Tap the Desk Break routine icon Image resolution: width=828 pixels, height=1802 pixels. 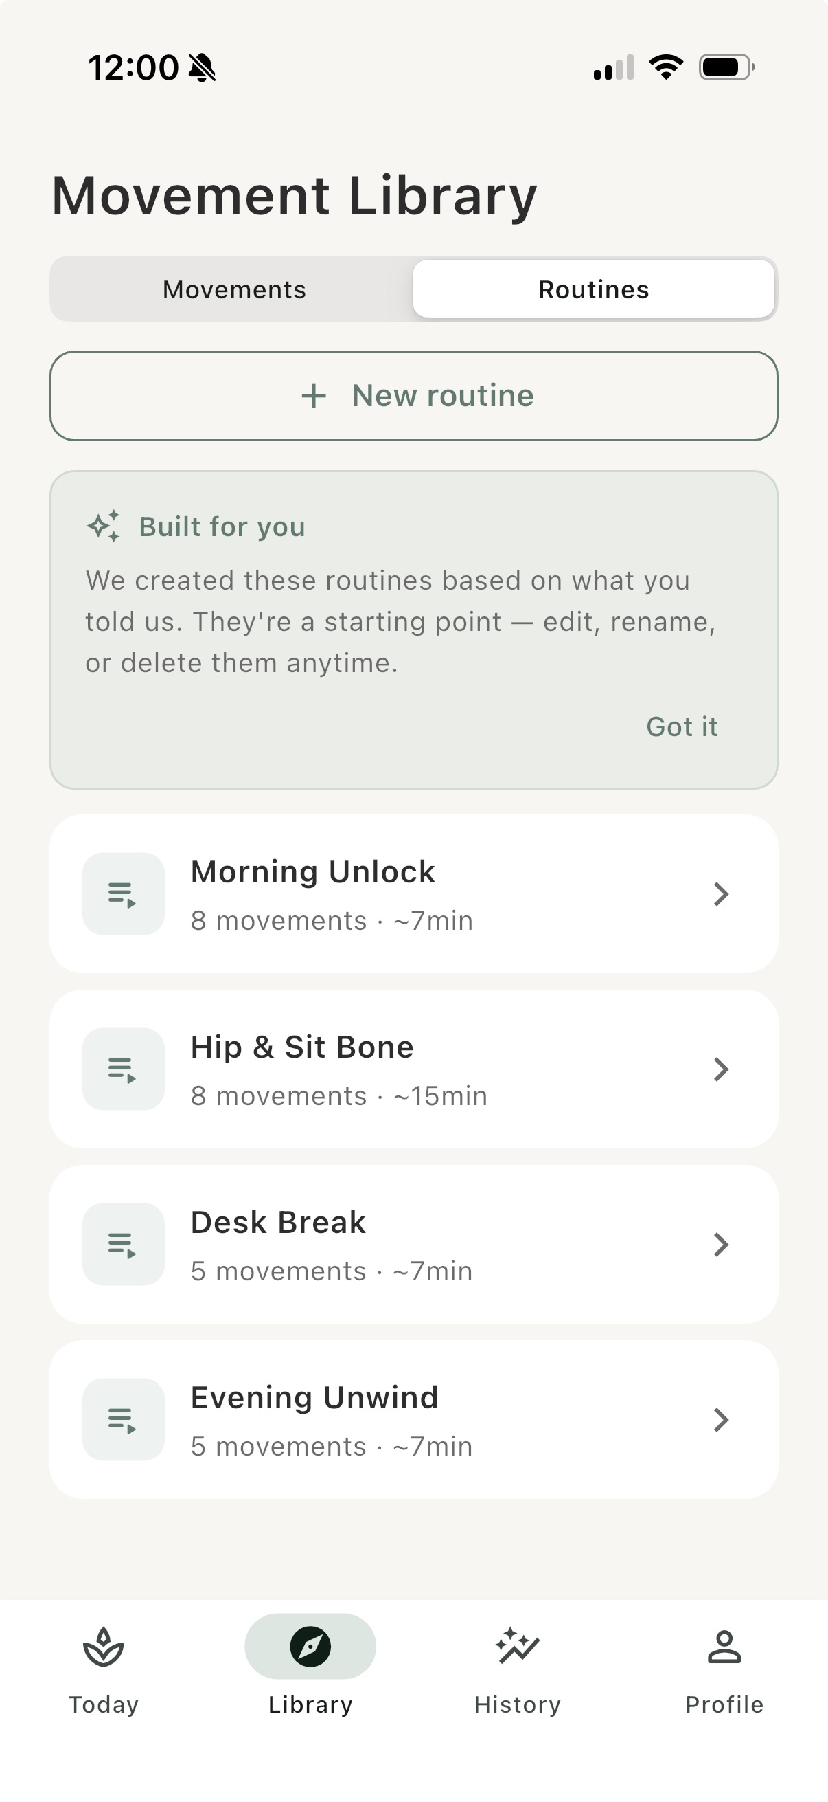point(123,1244)
